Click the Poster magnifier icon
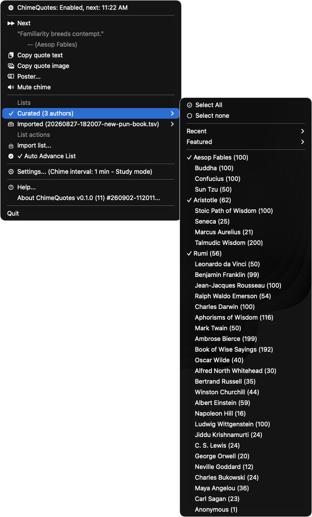Viewport: 312px width, 517px height. pyautogui.click(x=11, y=76)
